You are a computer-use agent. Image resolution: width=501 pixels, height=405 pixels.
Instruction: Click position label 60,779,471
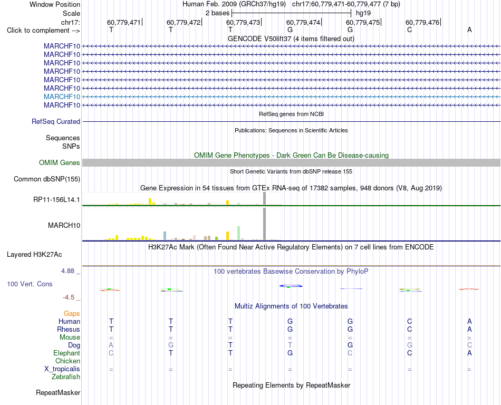point(123,22)
